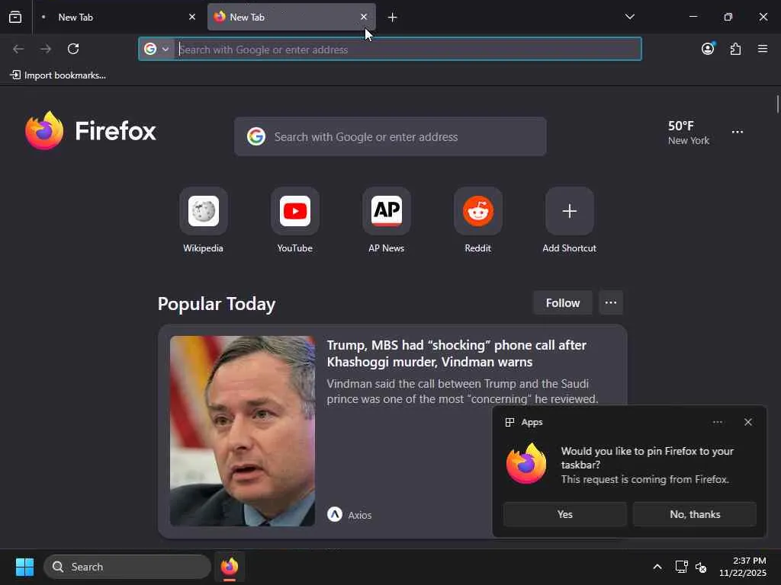Click the Firefox icon in the pin notification
781x585 pixels.
click(x=526, y=464)
